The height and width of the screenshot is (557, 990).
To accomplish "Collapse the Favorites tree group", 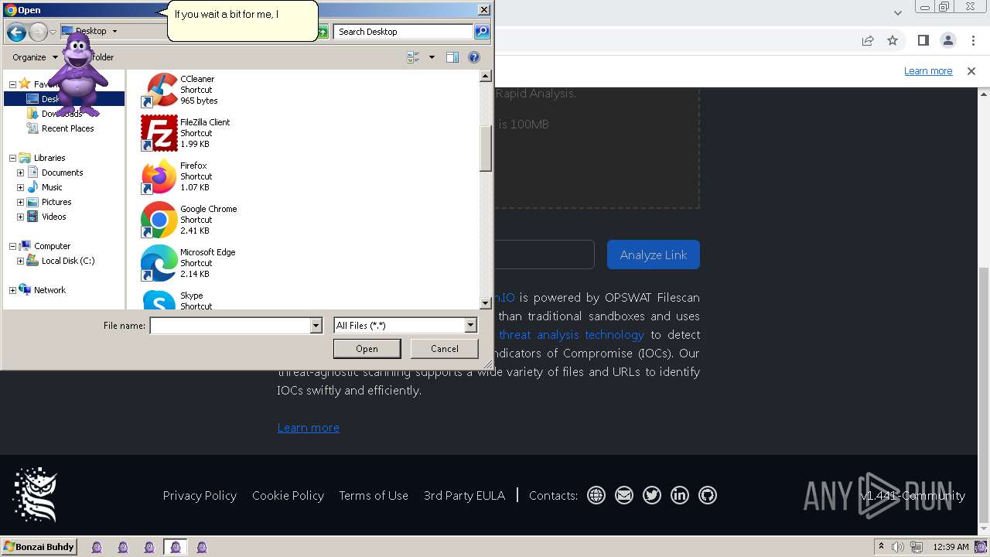I will [x=12, y=84].
